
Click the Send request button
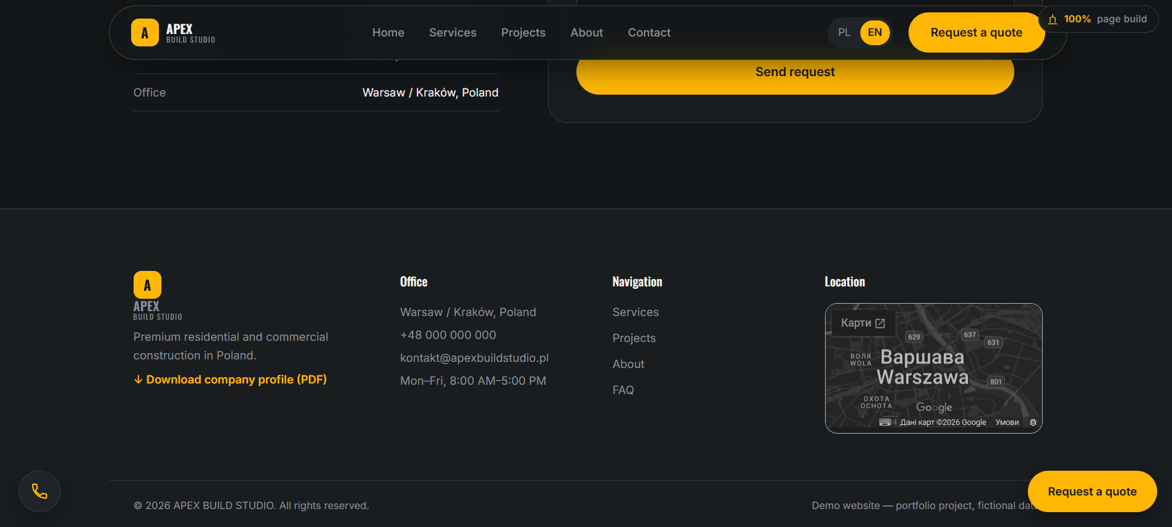click(795, 72)
